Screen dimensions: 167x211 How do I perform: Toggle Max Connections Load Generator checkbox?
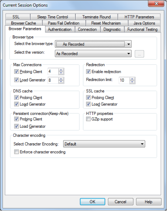point(16,80)
